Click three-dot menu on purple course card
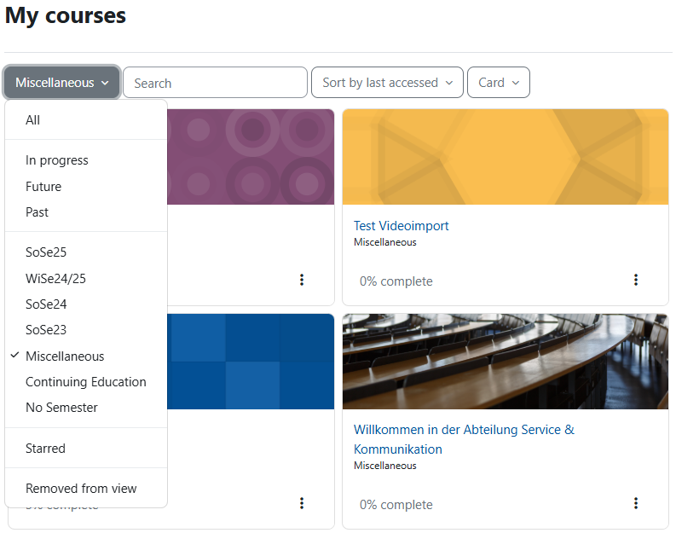This screenshot has height=533, width=676. tap(301, 280)
